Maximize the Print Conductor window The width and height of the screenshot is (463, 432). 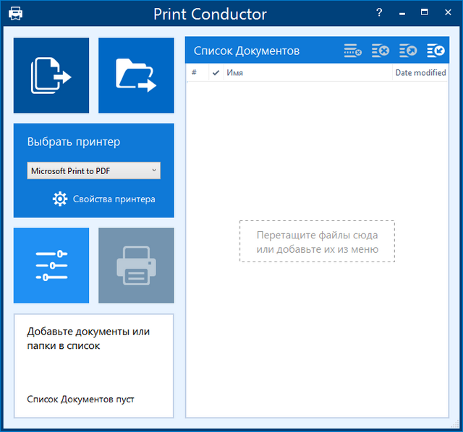[425, 12]
